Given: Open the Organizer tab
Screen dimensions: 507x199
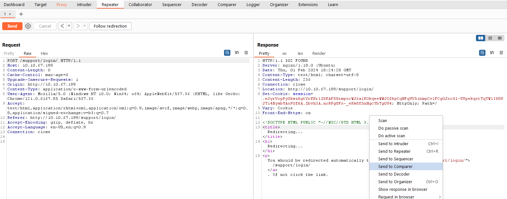Looking at the screenshot, I should (x=279, y=4).
